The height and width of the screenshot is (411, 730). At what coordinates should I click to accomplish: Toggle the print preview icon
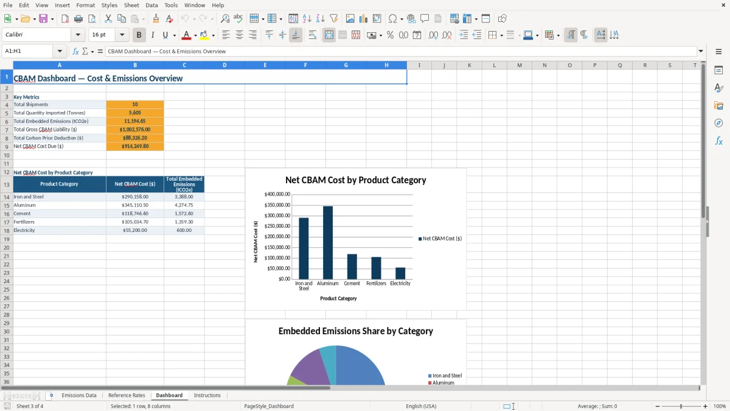pos(92,19)
